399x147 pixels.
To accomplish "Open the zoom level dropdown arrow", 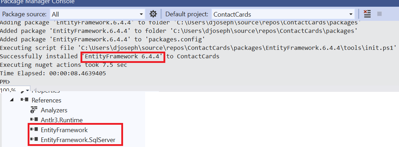I will click(27, 90).
